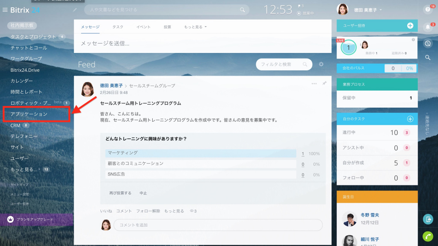The width and height of the screenshot is (438, 246).
Task: Click the メッセージを送信 input field
Action: [x=202, y=43]
